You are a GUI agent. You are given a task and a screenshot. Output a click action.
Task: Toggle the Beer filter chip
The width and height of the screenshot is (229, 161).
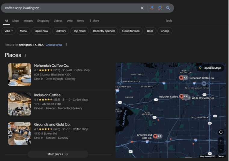pos(150,31)
